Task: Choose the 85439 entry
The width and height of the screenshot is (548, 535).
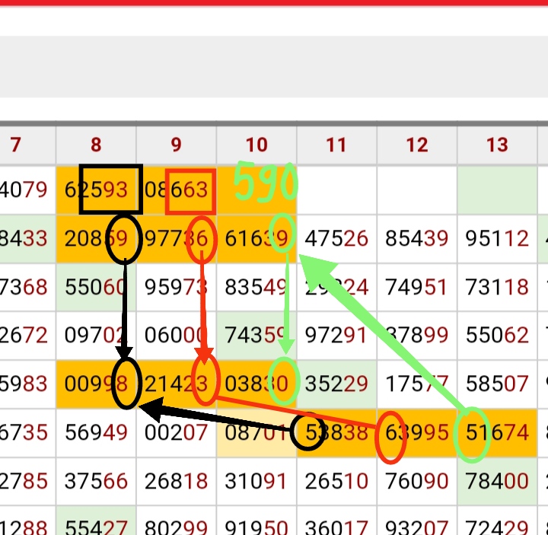Action: [x=417, y=239]
